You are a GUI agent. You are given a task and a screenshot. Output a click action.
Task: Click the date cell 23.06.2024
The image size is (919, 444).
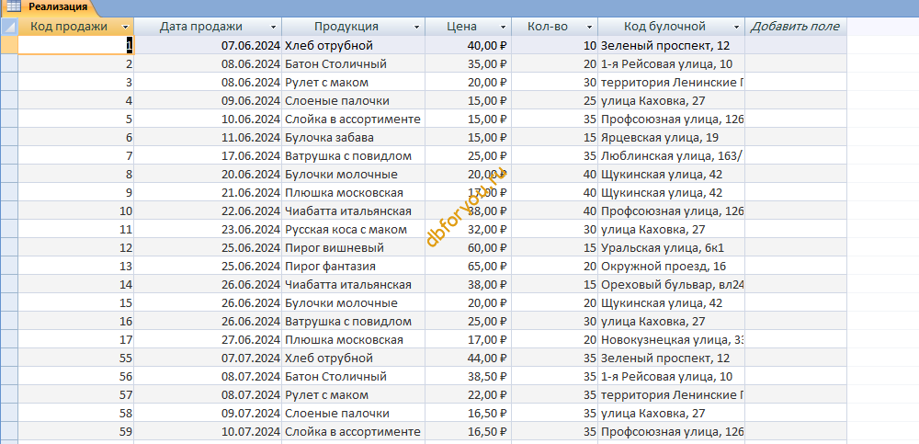(x=208, y=229)
